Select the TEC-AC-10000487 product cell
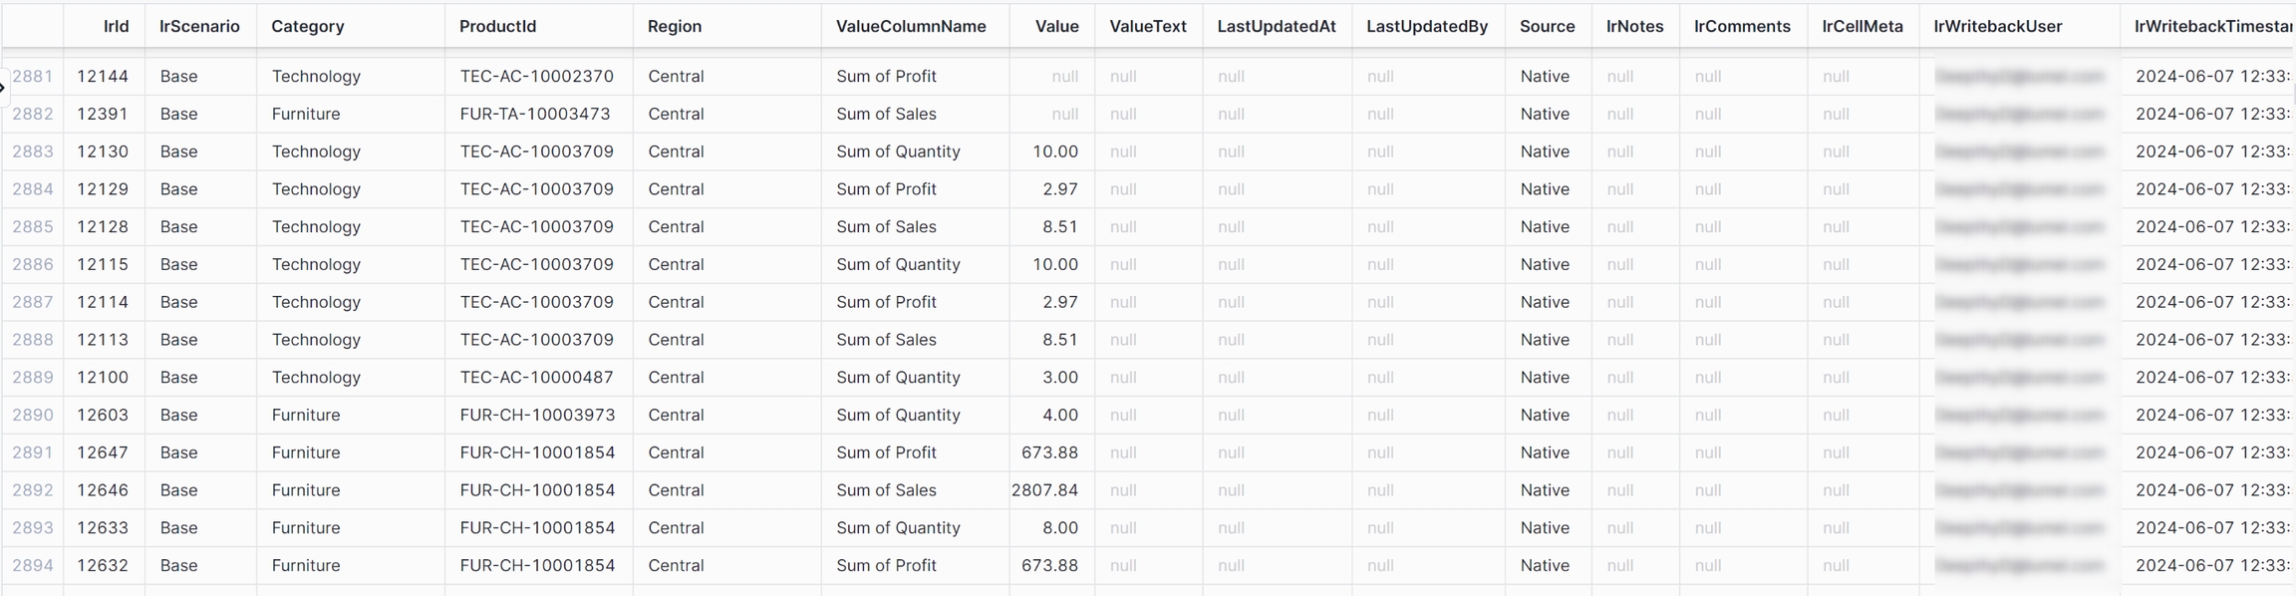 (536, 378)
